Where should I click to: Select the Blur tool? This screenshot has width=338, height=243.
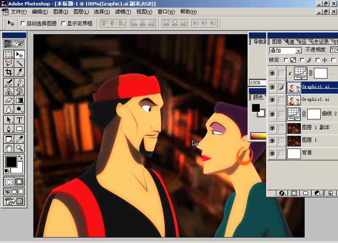click(9, 109)
